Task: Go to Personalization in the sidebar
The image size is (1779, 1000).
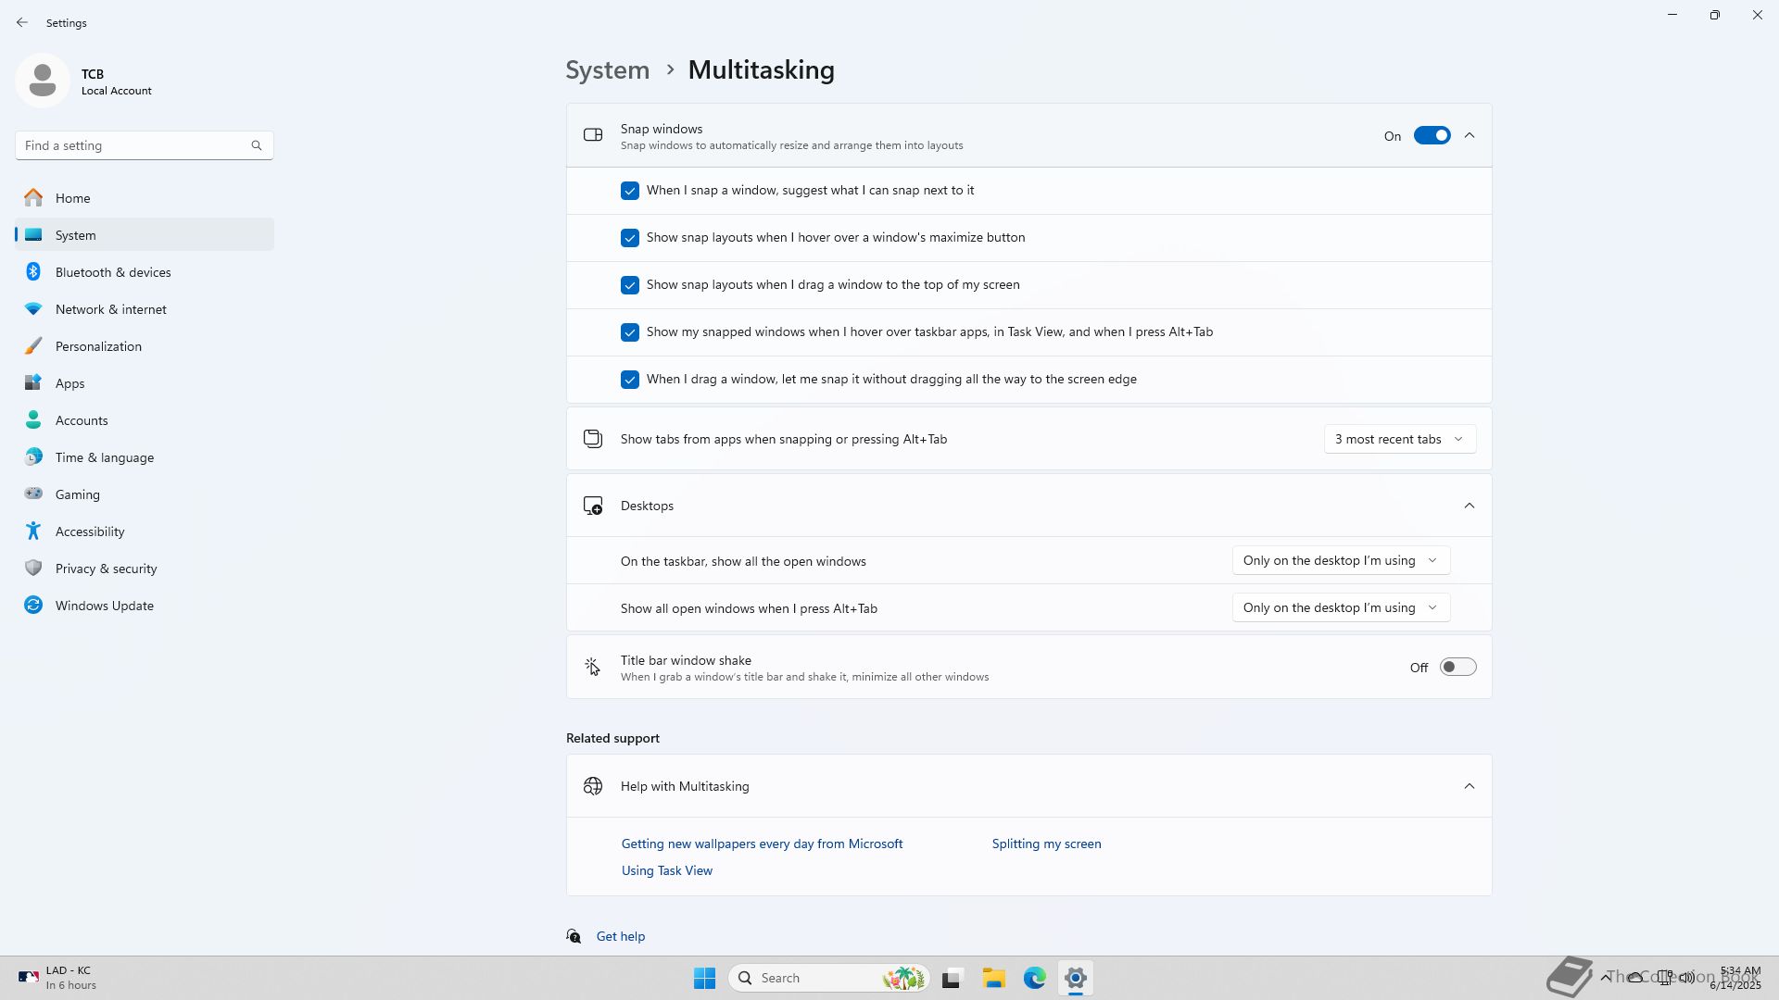Action: tap(98, 346)
